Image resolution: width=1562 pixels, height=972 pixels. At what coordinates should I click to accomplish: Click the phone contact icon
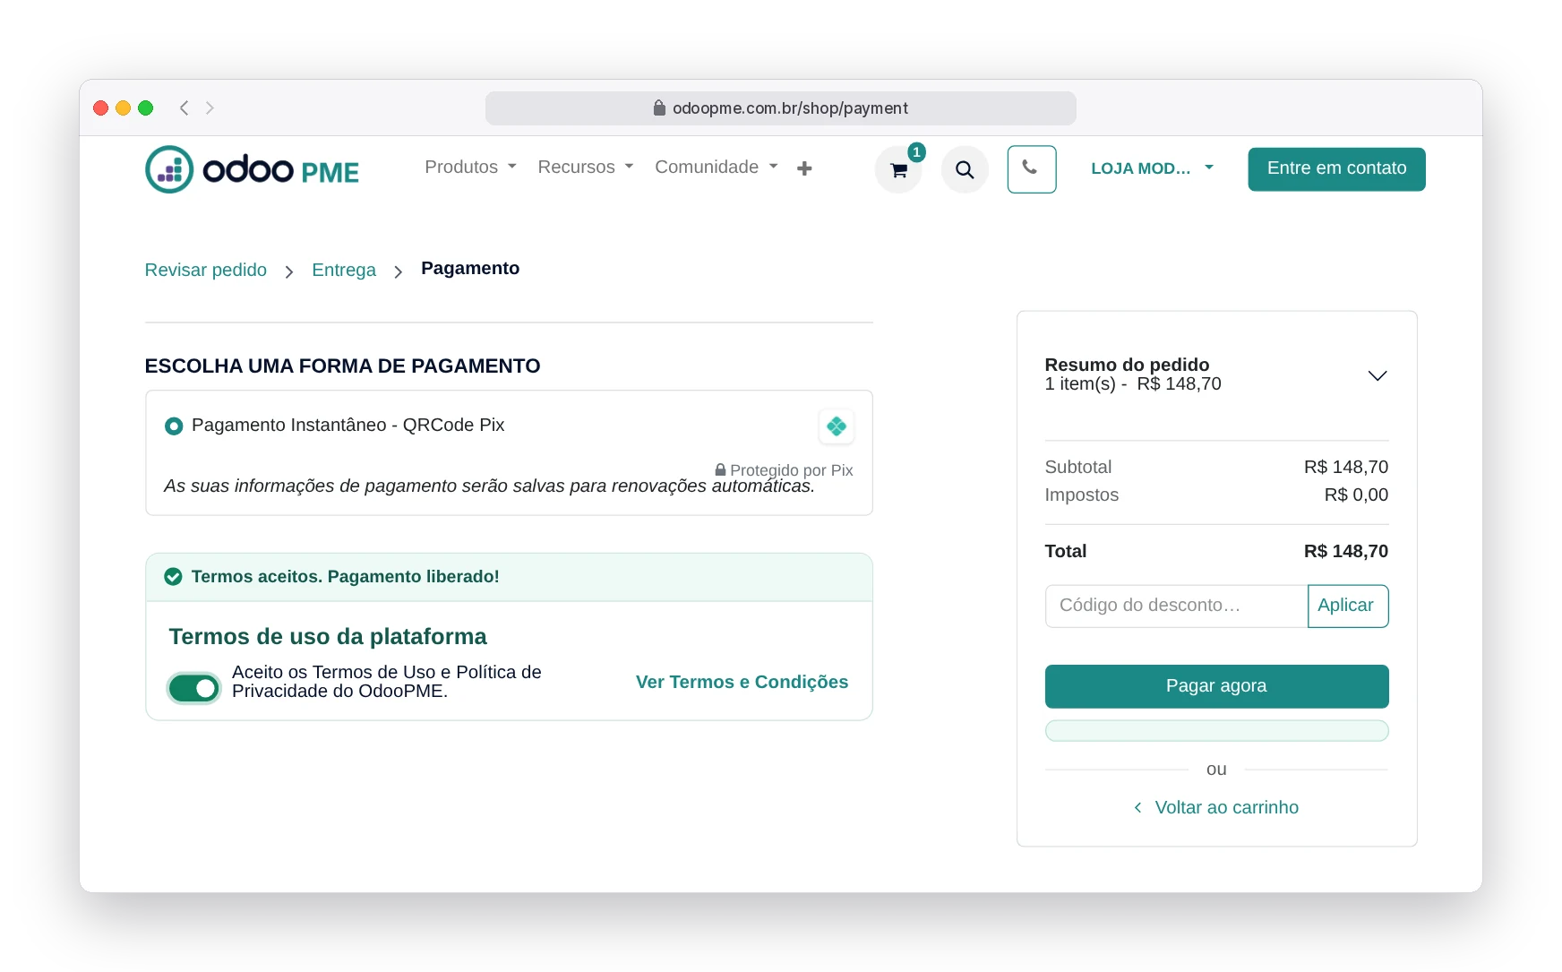click(1032, 168)
